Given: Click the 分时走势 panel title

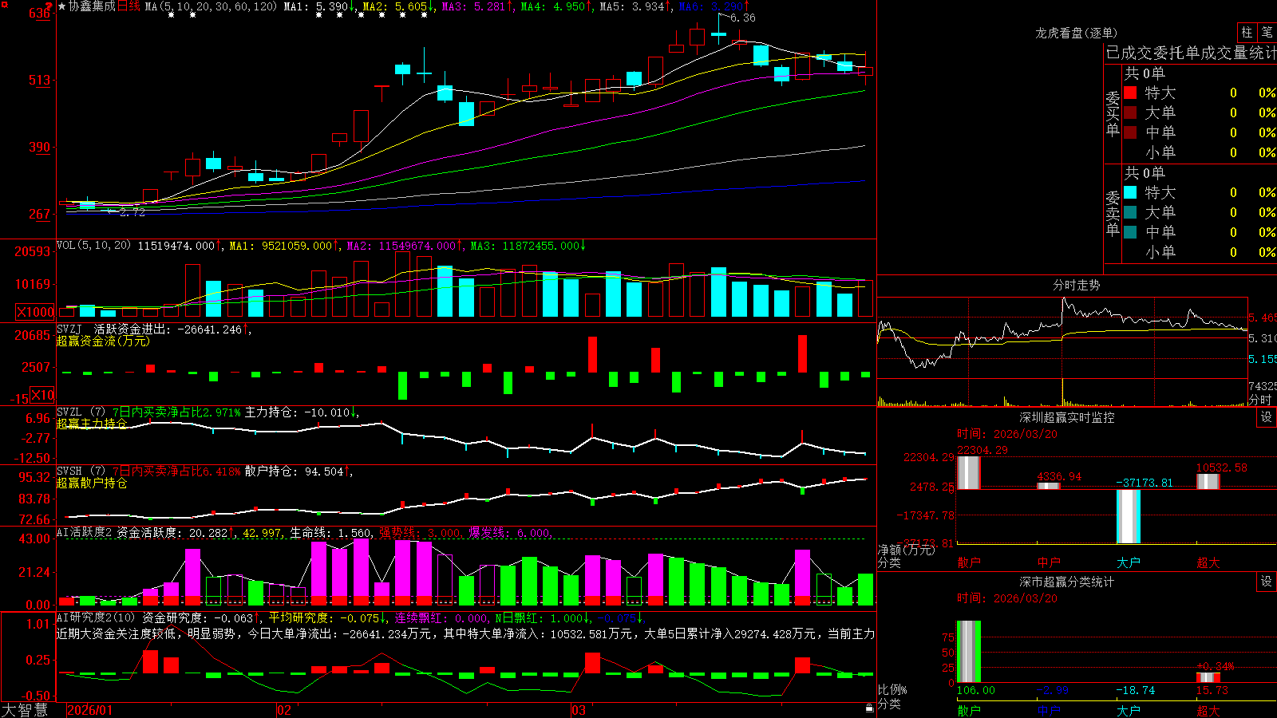Looking at the screenshot, I should point(1076,285).
